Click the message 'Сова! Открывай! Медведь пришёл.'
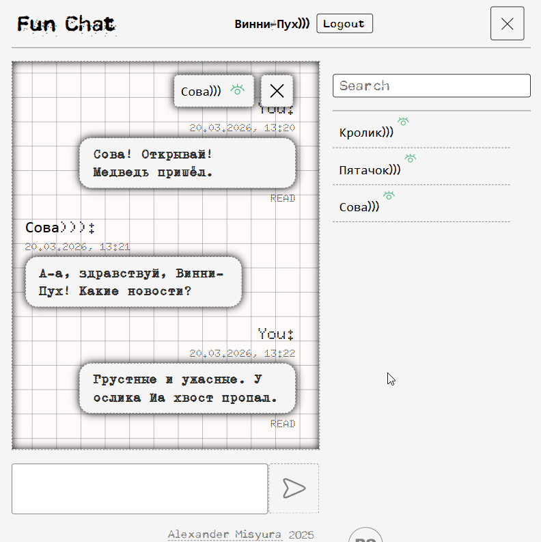Screen dimensions: 541x542 coord(186,163)
